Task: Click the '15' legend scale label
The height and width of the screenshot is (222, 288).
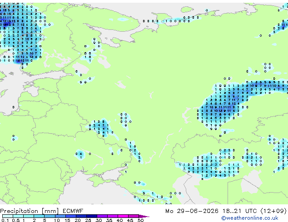Action: click(67, 220)
